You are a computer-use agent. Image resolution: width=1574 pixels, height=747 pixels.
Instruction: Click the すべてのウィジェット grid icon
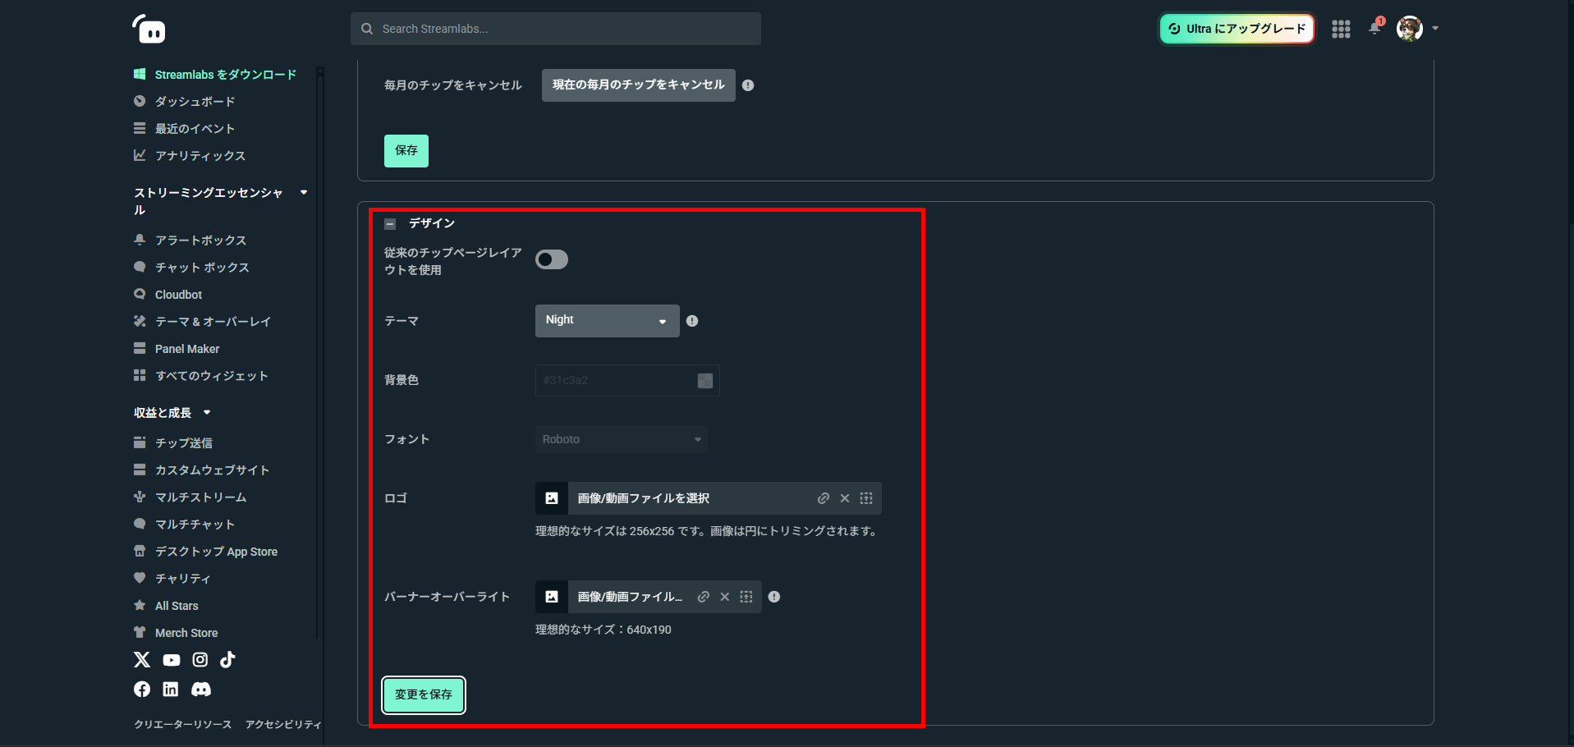(140, 376)
